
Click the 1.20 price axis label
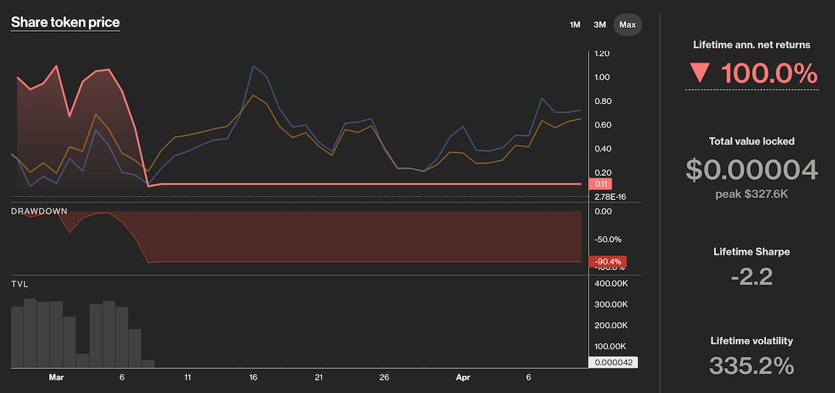click(x=603, y=53)
